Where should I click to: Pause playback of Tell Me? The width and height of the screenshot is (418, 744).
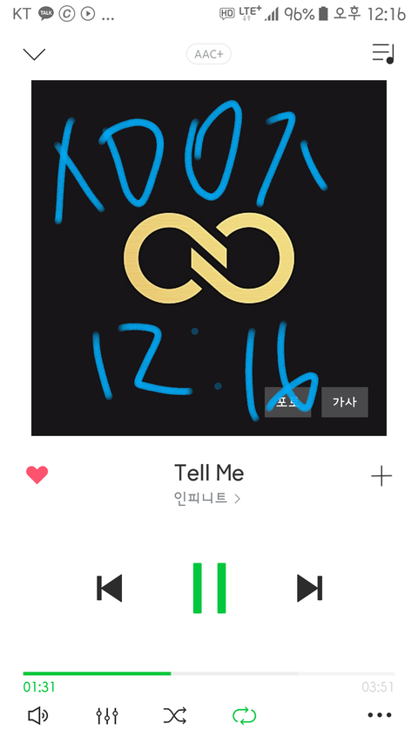[x=210, y=588]
